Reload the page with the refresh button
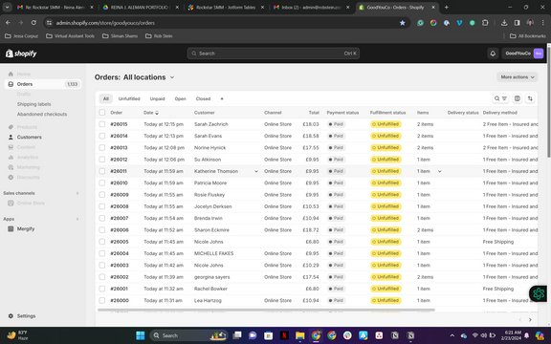Viewport: 551px width, 344px height. [x=33, y=23]
